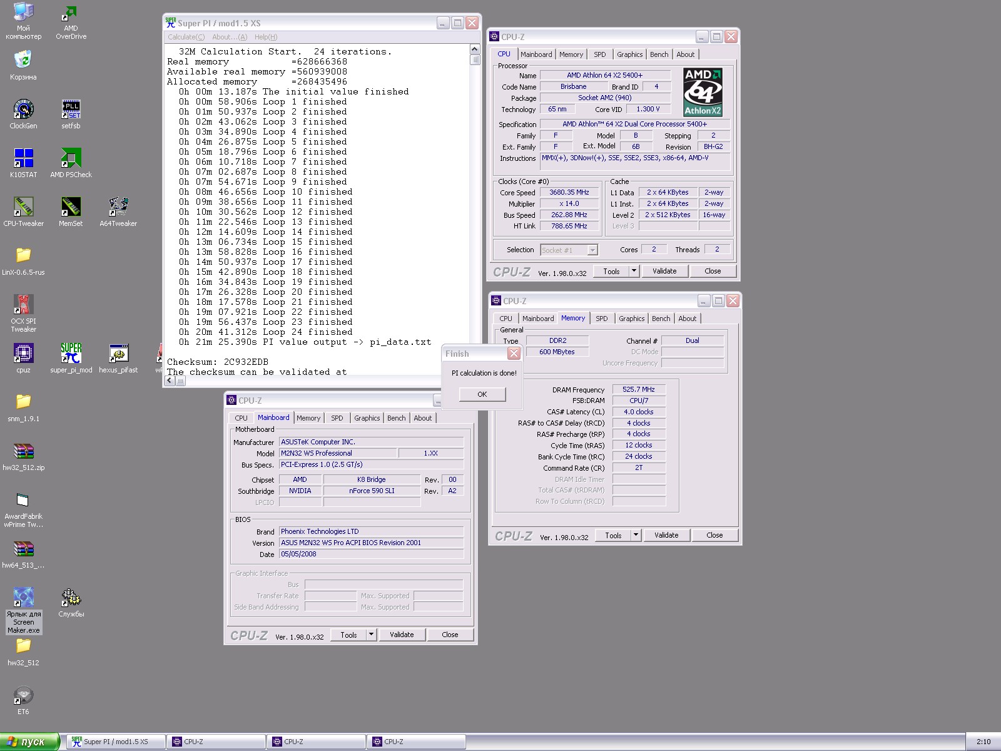Open the пуск Start button
Image resolution: width=1001 pixels, height=751 pixels.
(30, 742)
